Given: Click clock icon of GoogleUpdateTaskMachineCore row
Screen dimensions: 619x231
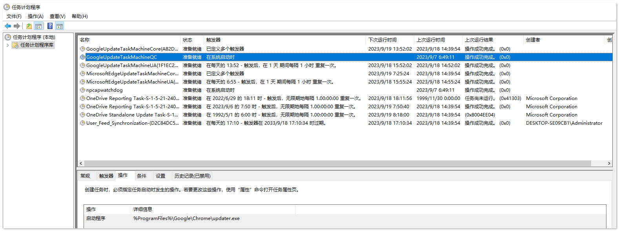Looking at the screenshot, I should (83, 49).
